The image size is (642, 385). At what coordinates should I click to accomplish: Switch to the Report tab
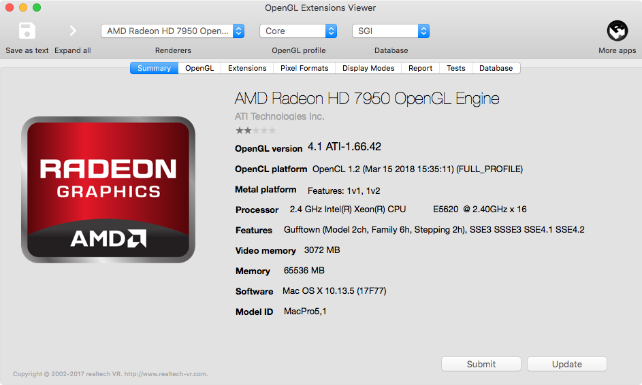pyautogui.click(x=420, y=68)
